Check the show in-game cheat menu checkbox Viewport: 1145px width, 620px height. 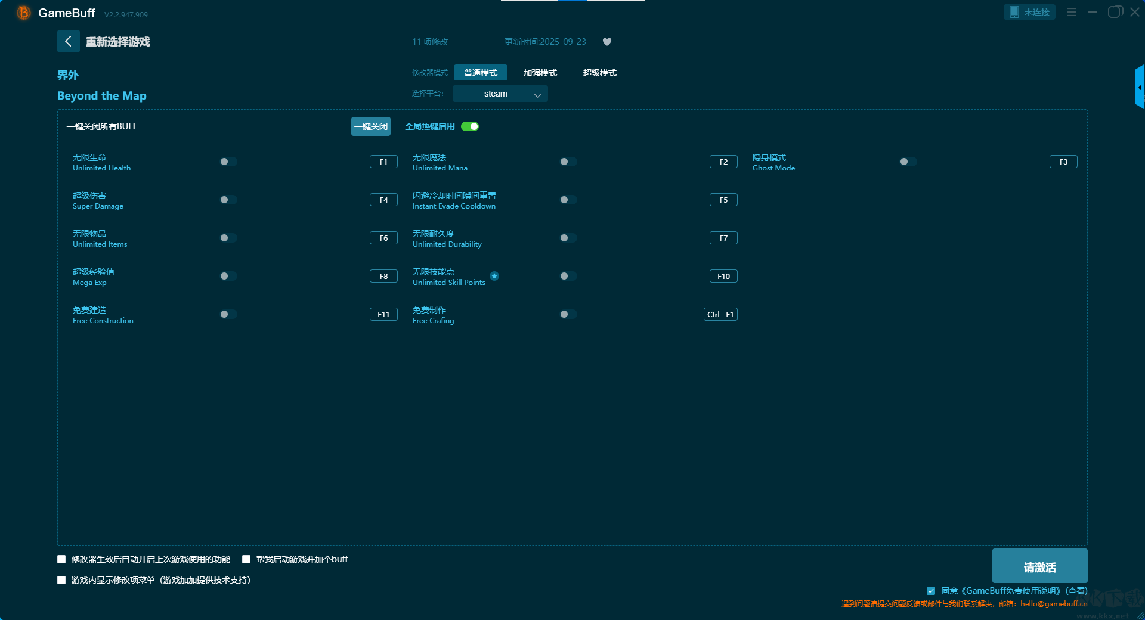pos(61,580)
